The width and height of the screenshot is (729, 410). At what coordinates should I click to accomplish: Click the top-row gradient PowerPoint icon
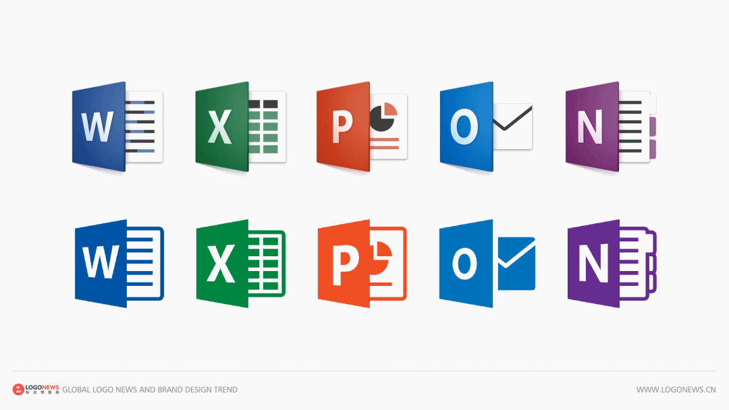coord(362,127)
